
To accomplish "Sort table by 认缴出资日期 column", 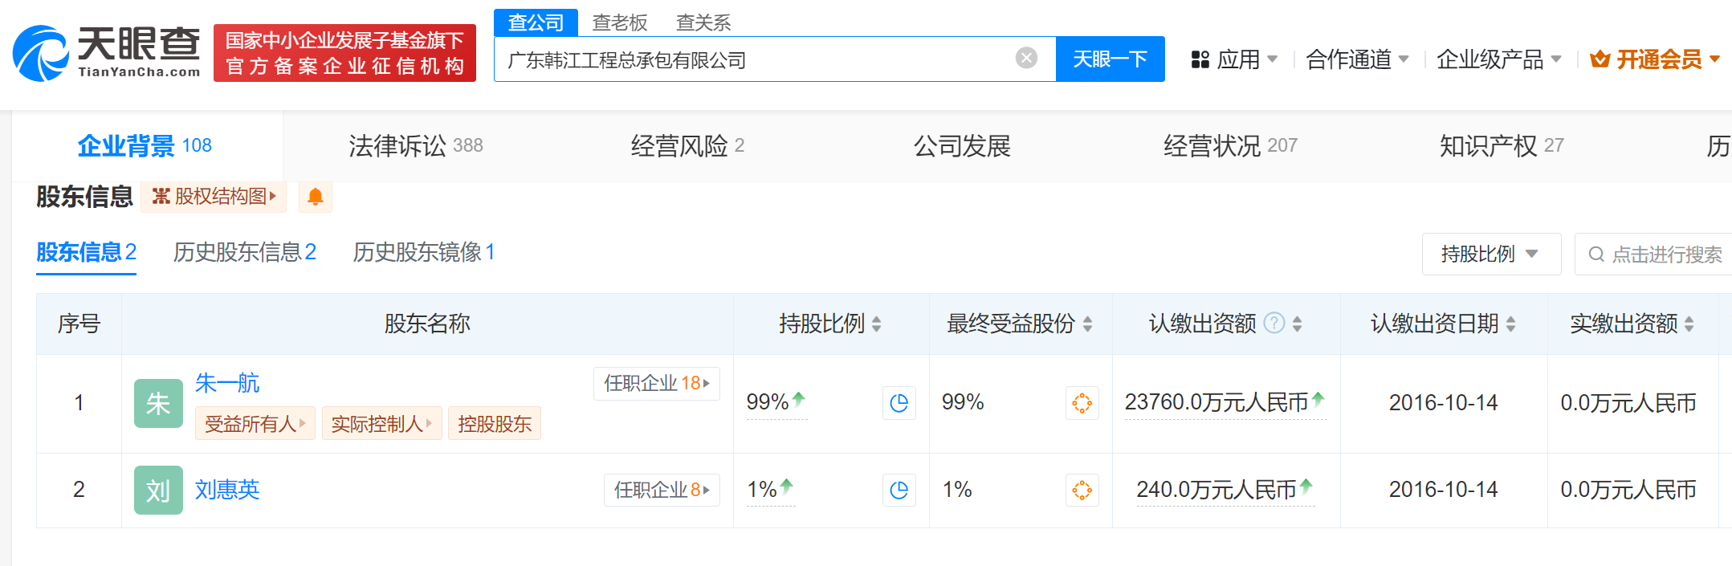I will [x=1510, y=324].
